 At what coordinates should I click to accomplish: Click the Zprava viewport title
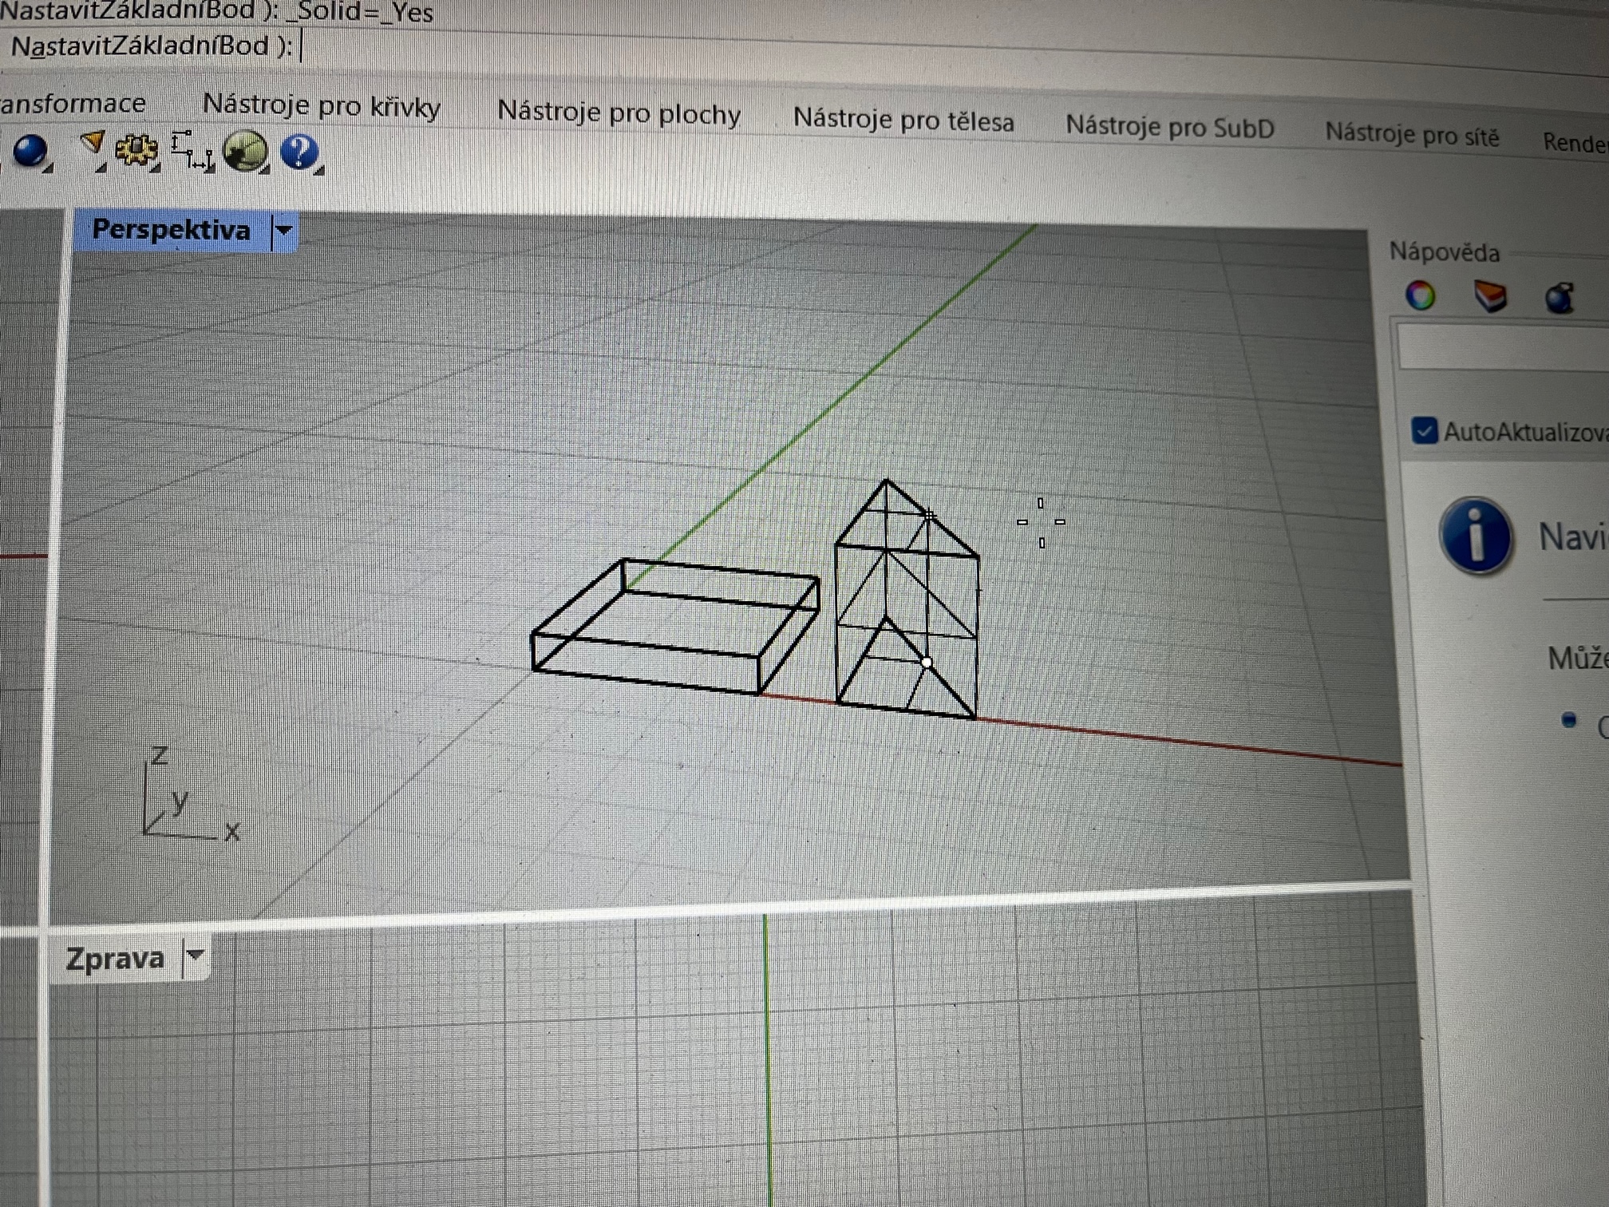(x=115, y=958)
